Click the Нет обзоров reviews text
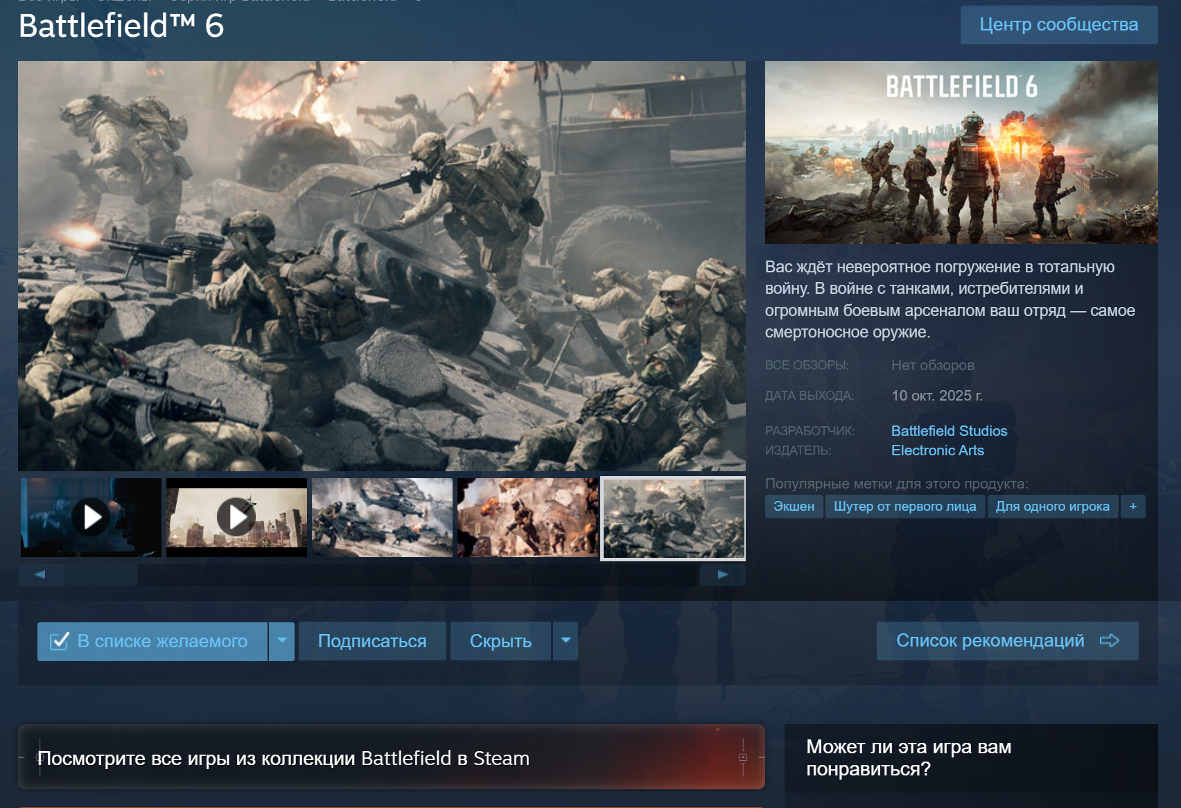Screen dimensions: 1181x808 932,365
